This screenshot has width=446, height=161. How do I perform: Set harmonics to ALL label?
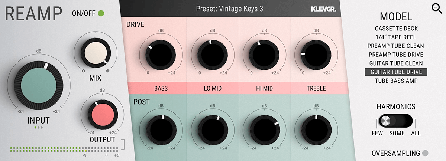click(416, 133)
